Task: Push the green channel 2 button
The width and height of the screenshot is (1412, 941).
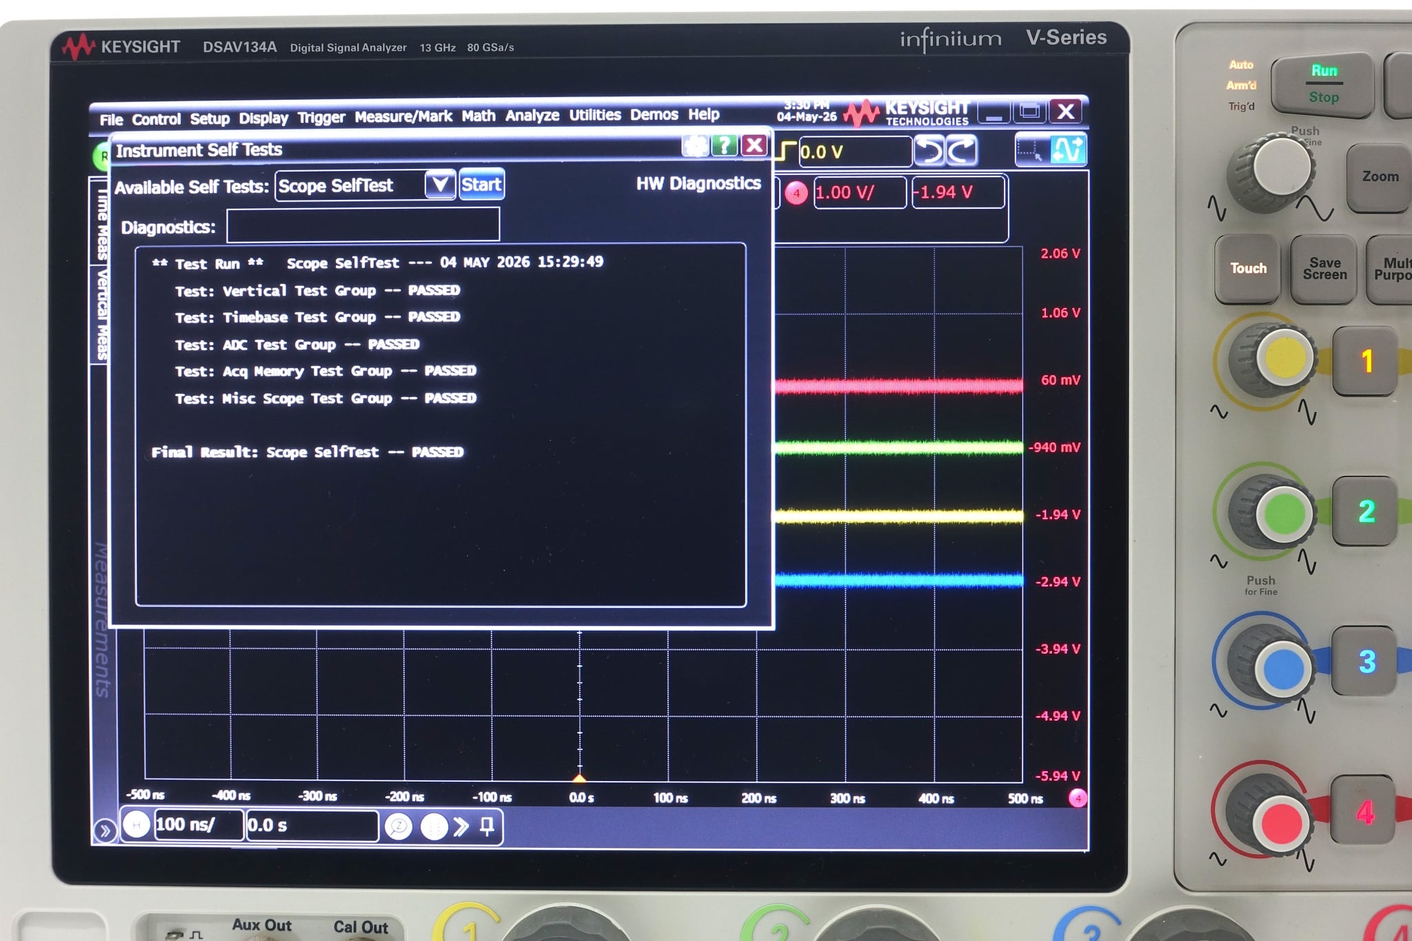Action: point(1366,512)
